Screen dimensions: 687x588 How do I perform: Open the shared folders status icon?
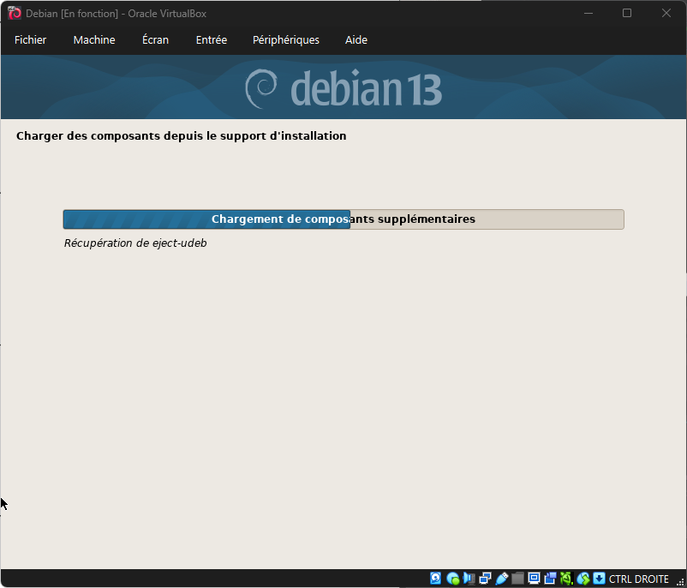517,579
